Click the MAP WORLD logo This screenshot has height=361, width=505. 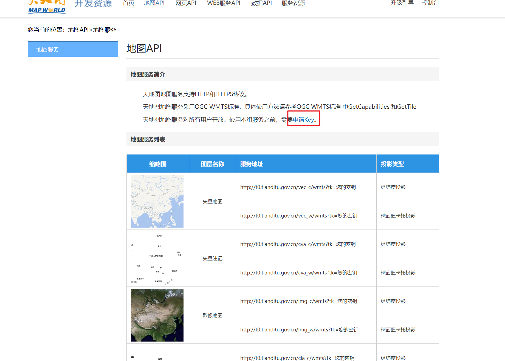[47, 7]
